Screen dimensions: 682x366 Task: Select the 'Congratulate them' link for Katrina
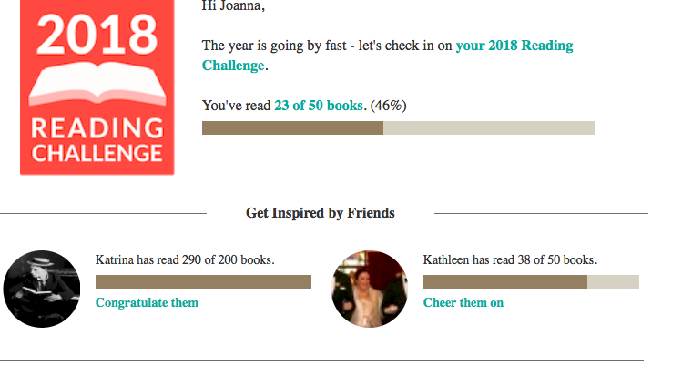click(147, 302)
